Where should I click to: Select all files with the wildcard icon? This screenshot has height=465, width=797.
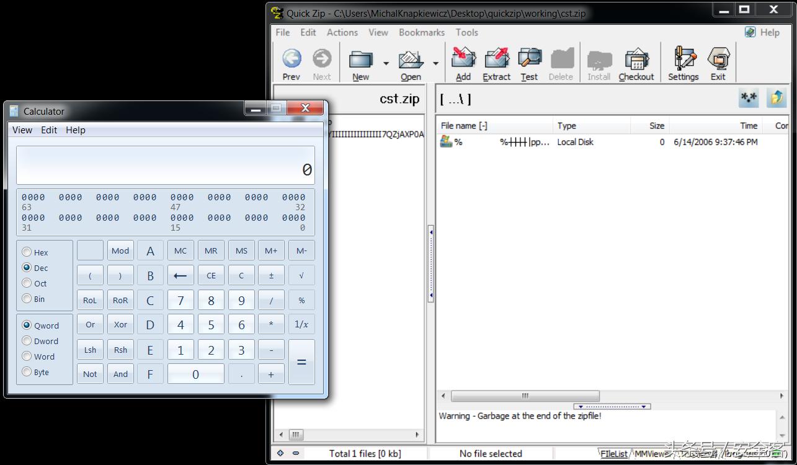(x=749, y=97)
